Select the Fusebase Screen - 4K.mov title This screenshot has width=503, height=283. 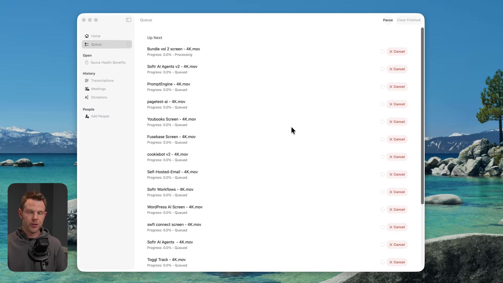click(171, 137)
